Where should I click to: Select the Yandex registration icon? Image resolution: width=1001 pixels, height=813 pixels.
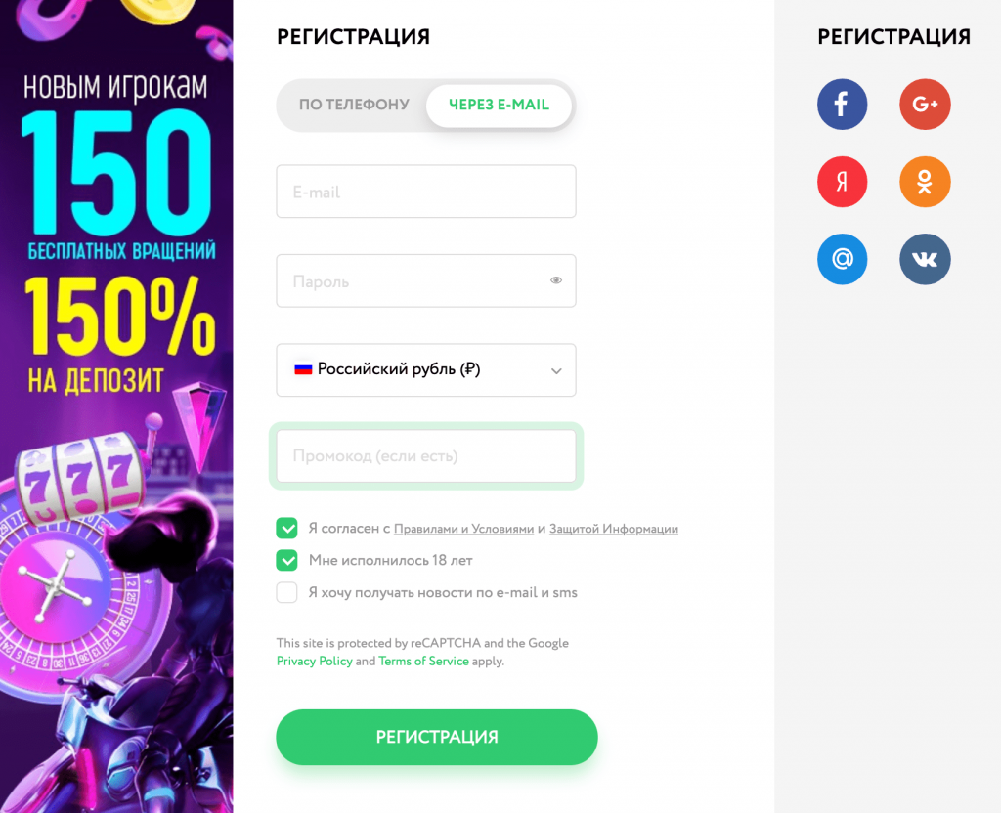pyautogui.click(x=842, y=181)
